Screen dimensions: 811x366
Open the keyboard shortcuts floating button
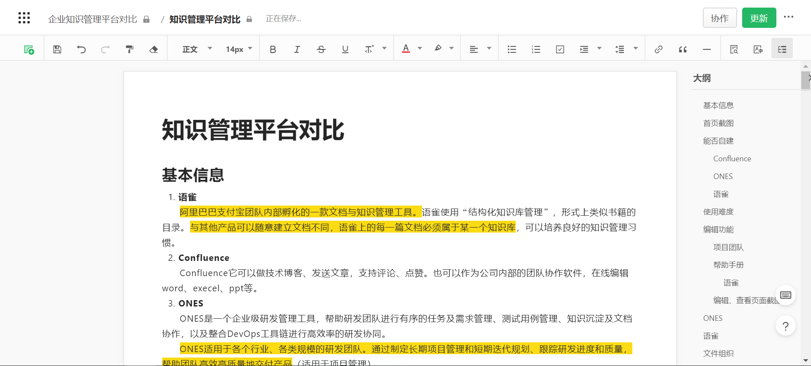coord(786,295)
